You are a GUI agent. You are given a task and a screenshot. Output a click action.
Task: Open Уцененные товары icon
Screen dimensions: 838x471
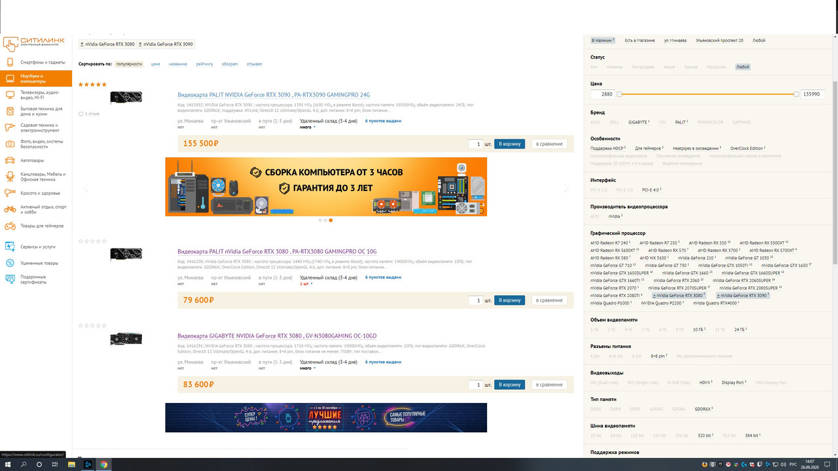10,263
